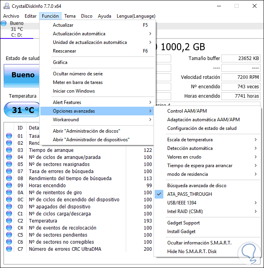Open the Editar menu
Viewport: 264px width, 268px height.
point(31,16)
